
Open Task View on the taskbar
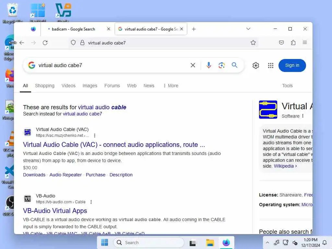(x=193, y=243)
